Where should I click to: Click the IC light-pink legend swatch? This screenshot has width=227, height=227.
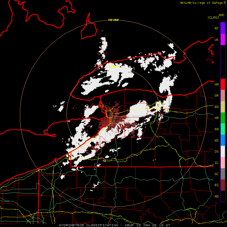223,163
